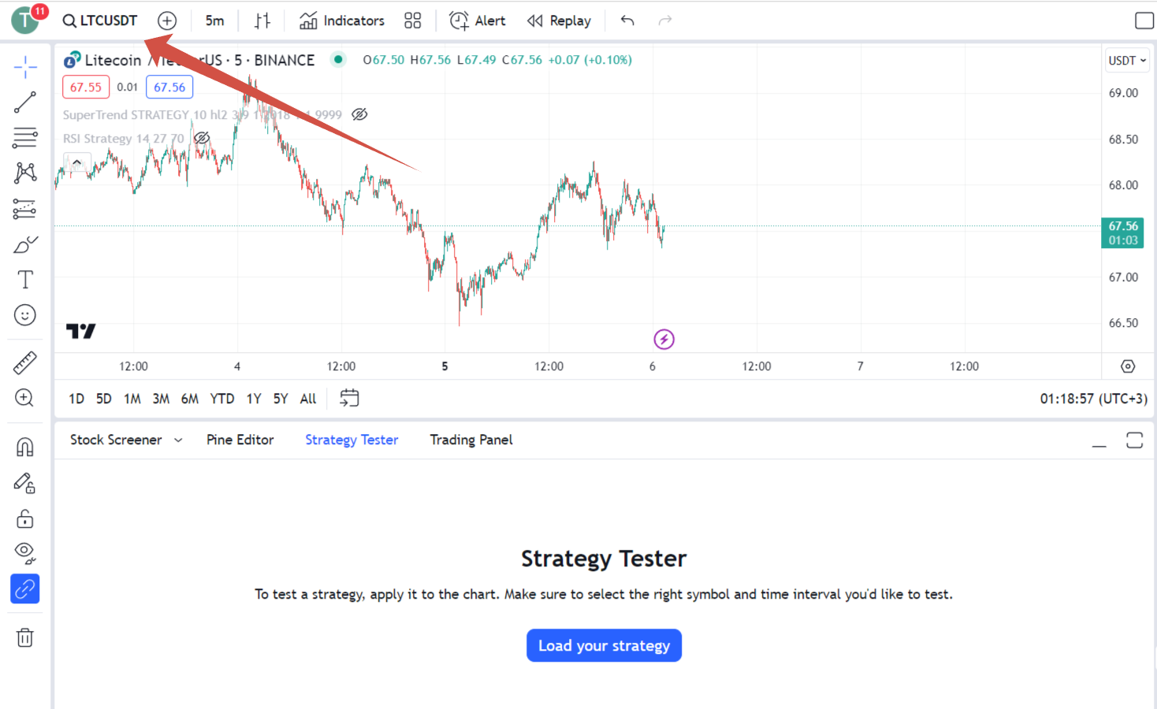
Task: Expand the Stock Screener dropdown arrow
Action: 178,440
